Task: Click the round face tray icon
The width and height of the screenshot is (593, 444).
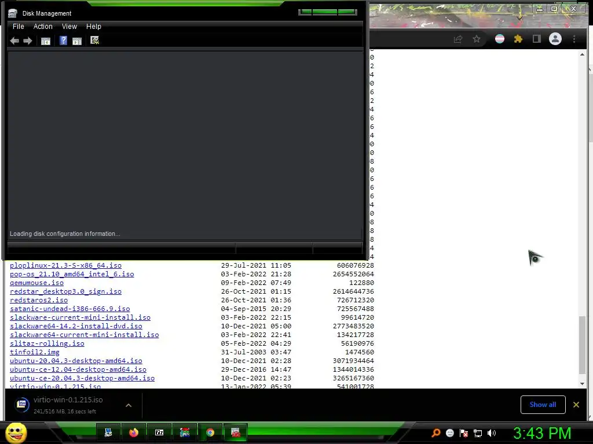Action: 449,433
